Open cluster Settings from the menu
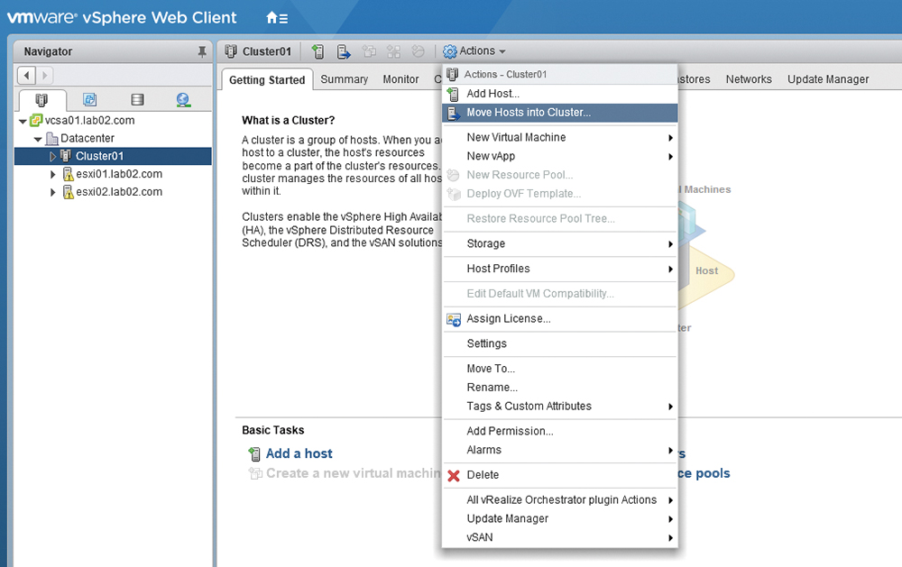The height and width of the screenshot is (567, 902). [560, 343]
